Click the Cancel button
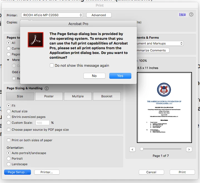This screenshot has width=200, height=183. point(151,172)
